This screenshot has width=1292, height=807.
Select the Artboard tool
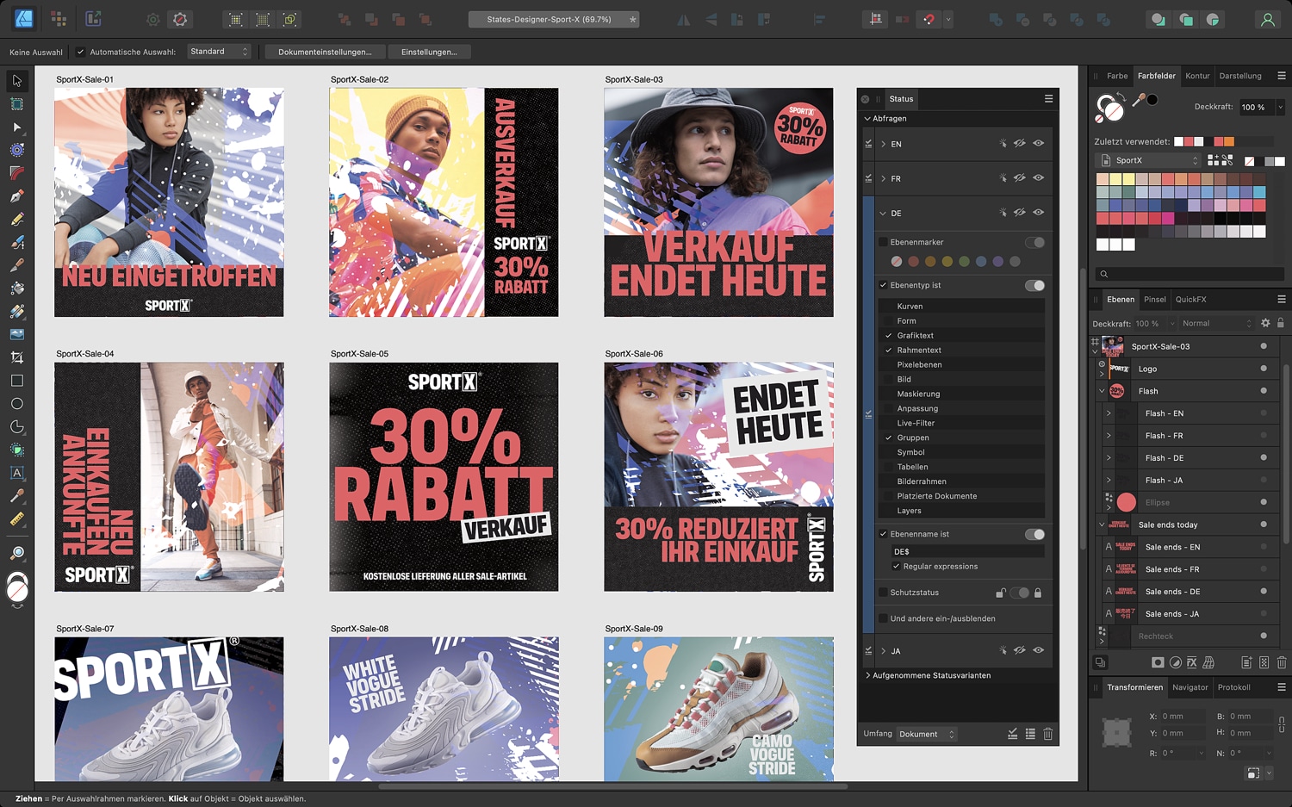click(x=17, y=104)
